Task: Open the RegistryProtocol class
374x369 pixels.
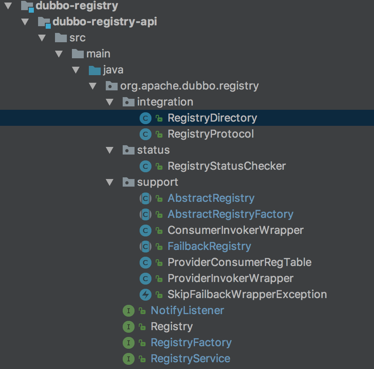Action: point(211,134)
